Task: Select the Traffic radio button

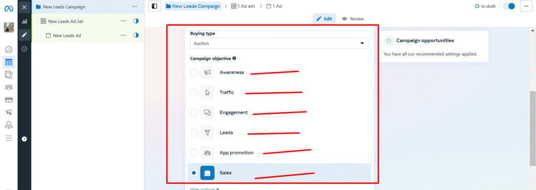Action: pyautogui.click(x=194, y=93)
